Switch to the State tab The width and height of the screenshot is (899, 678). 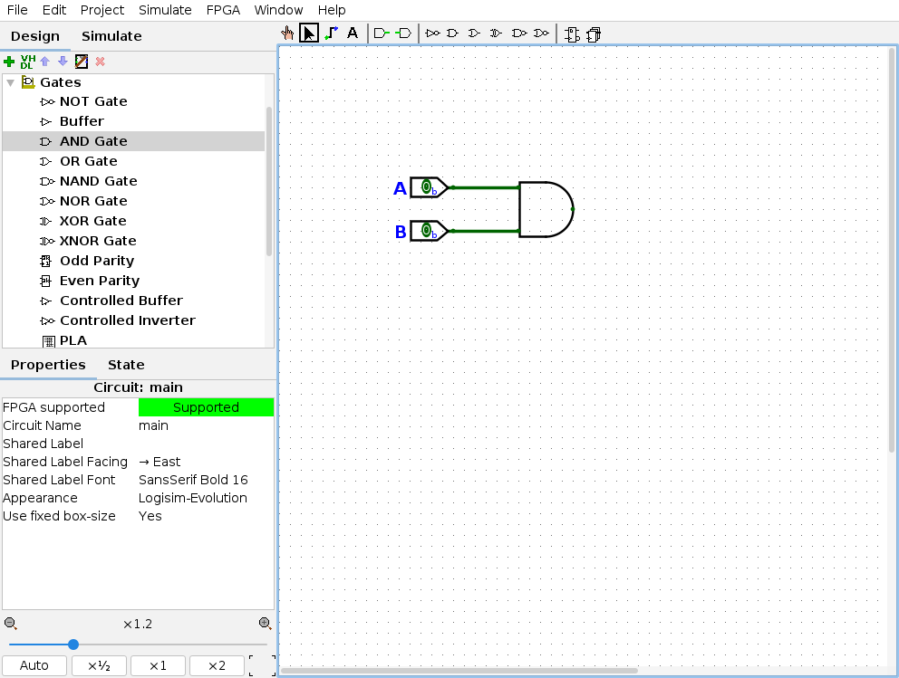126,365
